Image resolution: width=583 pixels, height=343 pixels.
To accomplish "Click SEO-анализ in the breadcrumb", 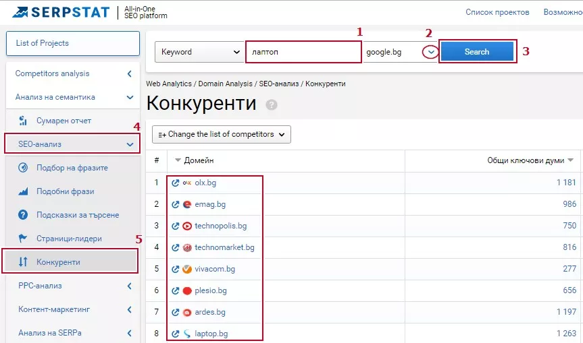I will click(x=279, y=84).
